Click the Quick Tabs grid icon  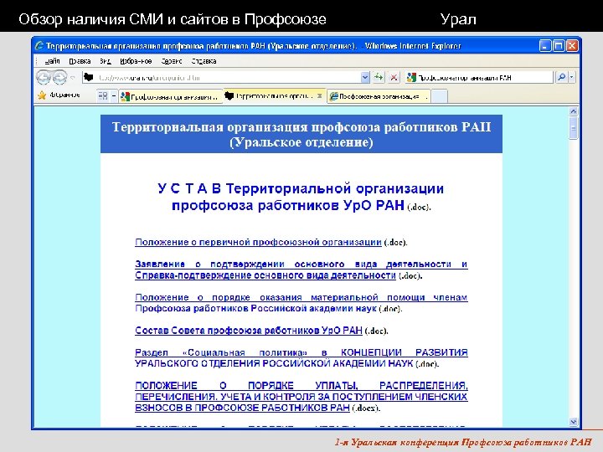pos(103,95)
